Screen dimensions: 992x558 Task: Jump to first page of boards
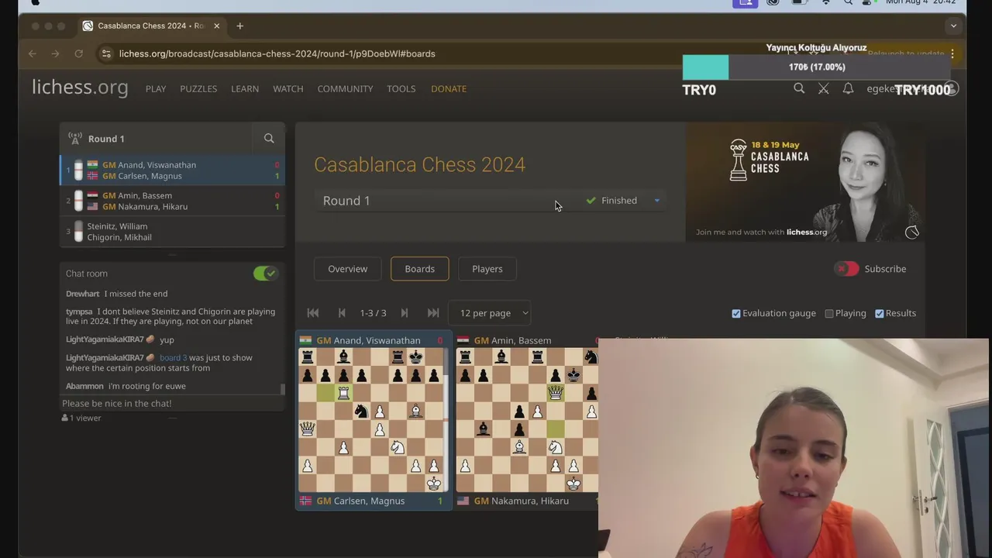pos(313,313)
